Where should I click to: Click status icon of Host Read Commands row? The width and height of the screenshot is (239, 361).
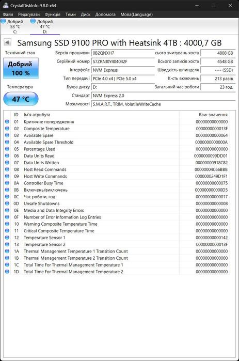(7, 169)
